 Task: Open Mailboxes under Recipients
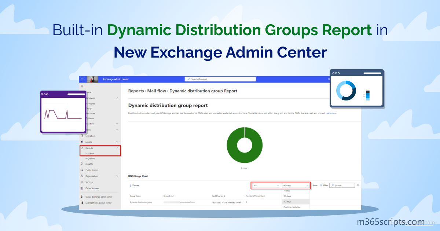(90, 104)
